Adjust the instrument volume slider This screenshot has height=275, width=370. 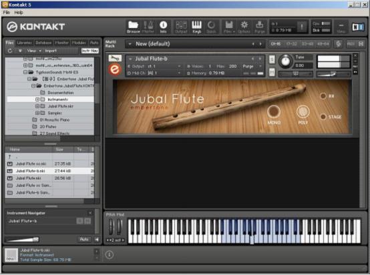333,74
